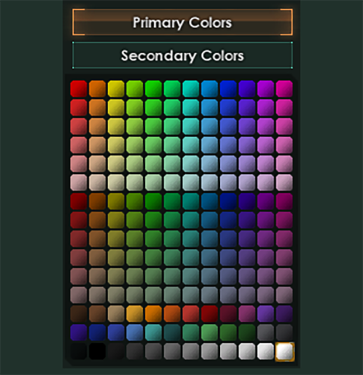Pick the violet purple swatch in earth-tone row
Viewport: 363px width, 375px height.
click(x=265, y=314)
